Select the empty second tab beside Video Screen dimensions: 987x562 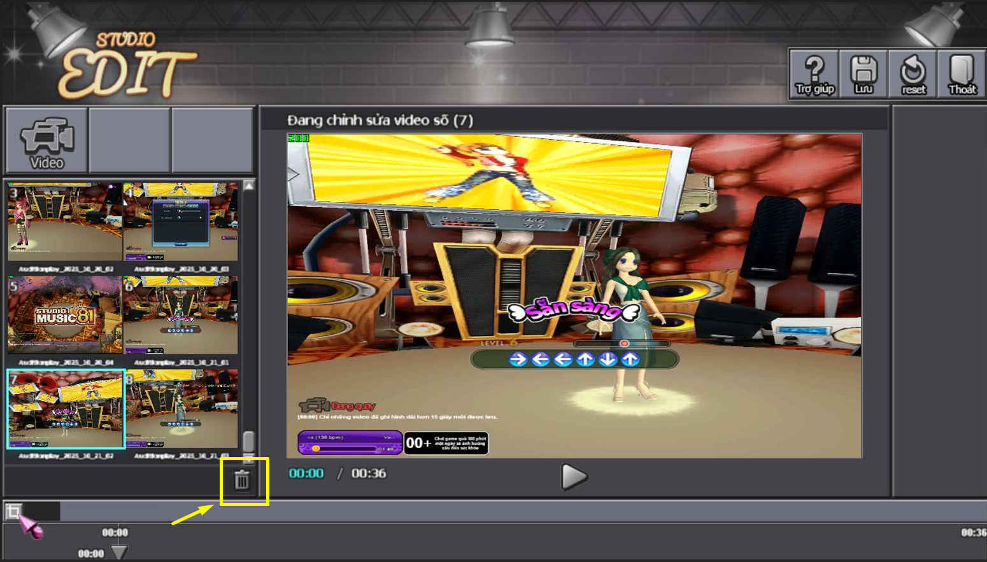[x=130, y=141]
